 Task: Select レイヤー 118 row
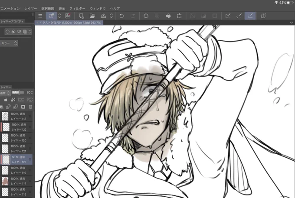[x=16, y=116]
